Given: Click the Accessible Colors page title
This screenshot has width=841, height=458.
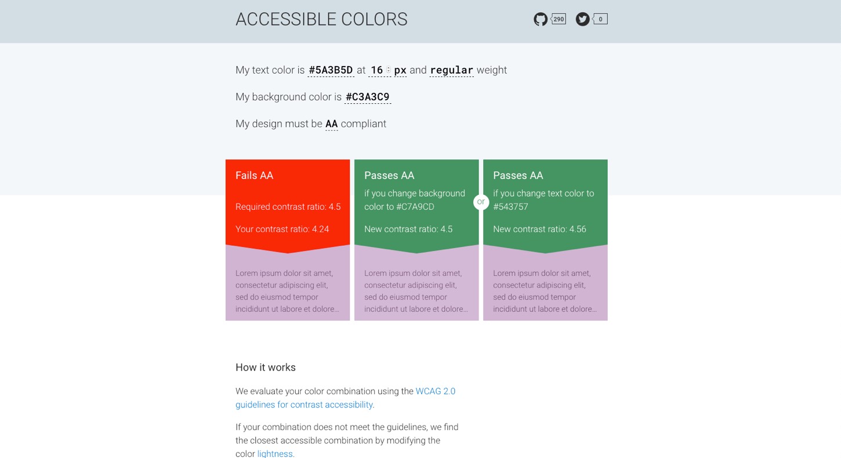Looking at the screenshot, I should pyautogui.click(x=321, y=20).
